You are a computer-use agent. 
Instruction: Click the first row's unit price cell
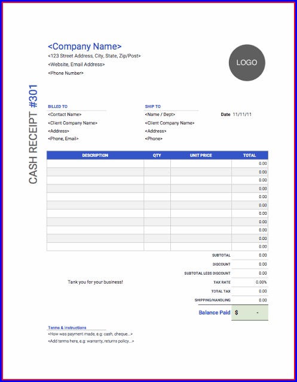201,164
